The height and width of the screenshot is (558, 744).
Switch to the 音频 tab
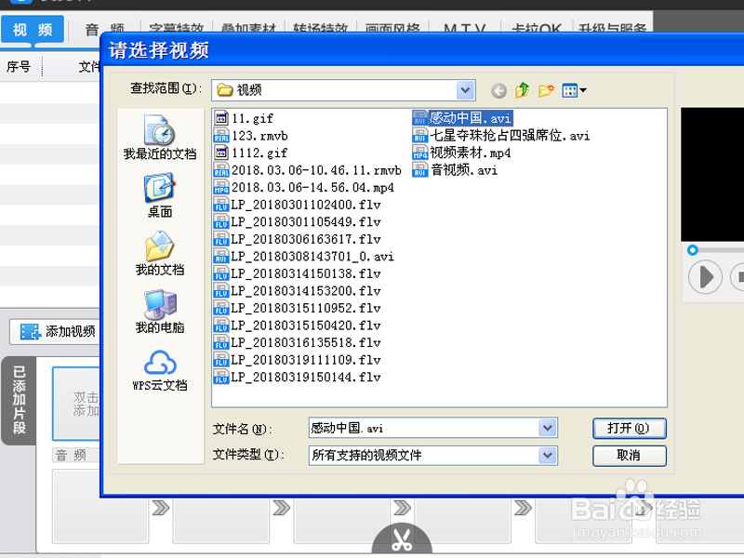(105, 30)
